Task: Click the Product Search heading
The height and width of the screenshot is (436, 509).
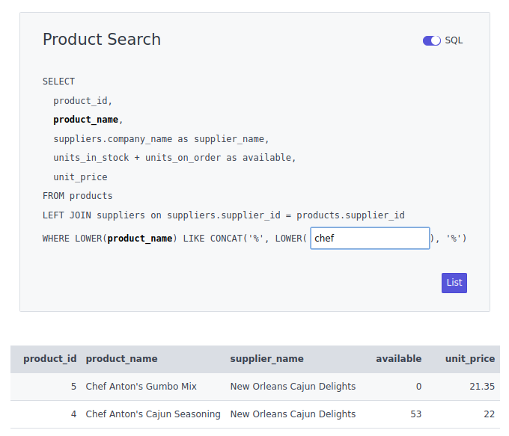Action: pos(102,40)
